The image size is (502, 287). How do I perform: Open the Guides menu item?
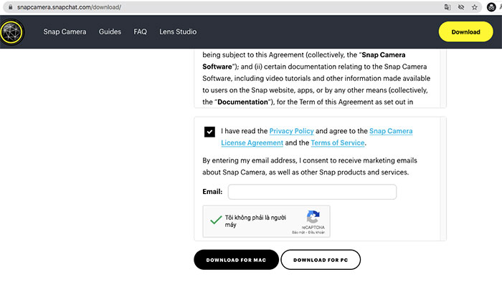point(110,31)
